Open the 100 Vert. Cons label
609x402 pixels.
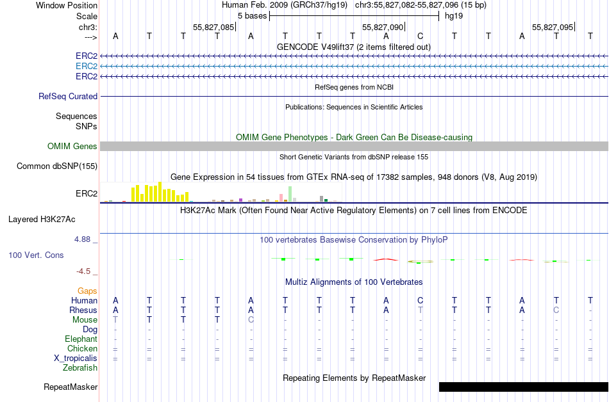coord(36,255)
